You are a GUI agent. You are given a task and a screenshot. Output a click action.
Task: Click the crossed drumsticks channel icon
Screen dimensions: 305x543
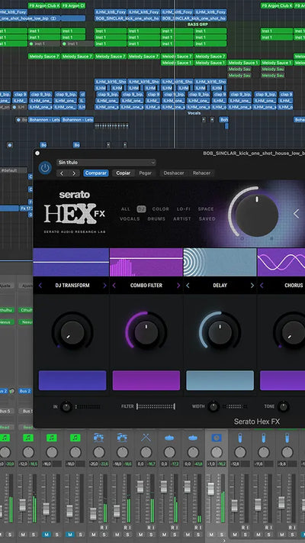pos(146,438)
